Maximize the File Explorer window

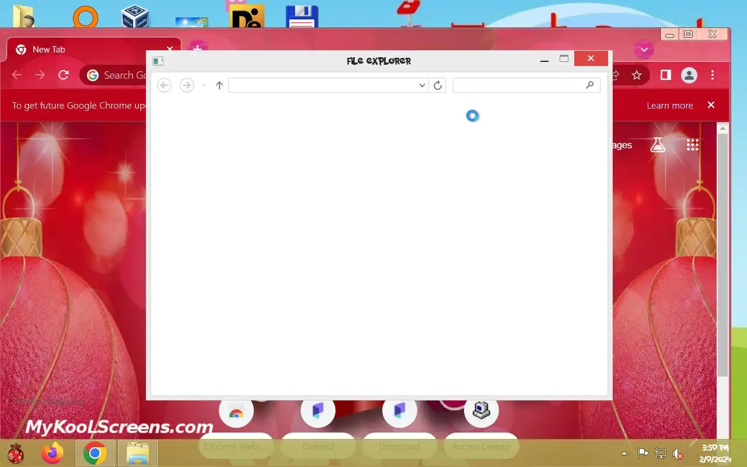coord(564,59)
